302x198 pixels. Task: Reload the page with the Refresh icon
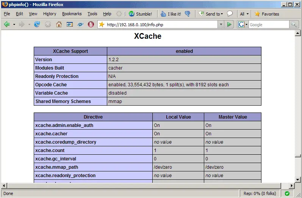pos(37,24)
